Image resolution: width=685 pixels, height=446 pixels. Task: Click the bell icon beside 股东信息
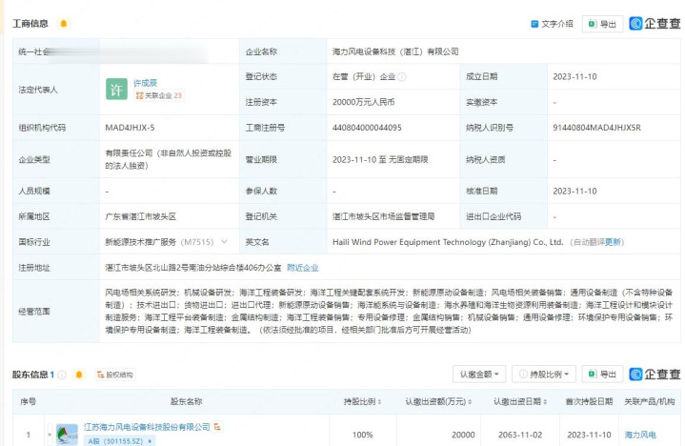79,375
